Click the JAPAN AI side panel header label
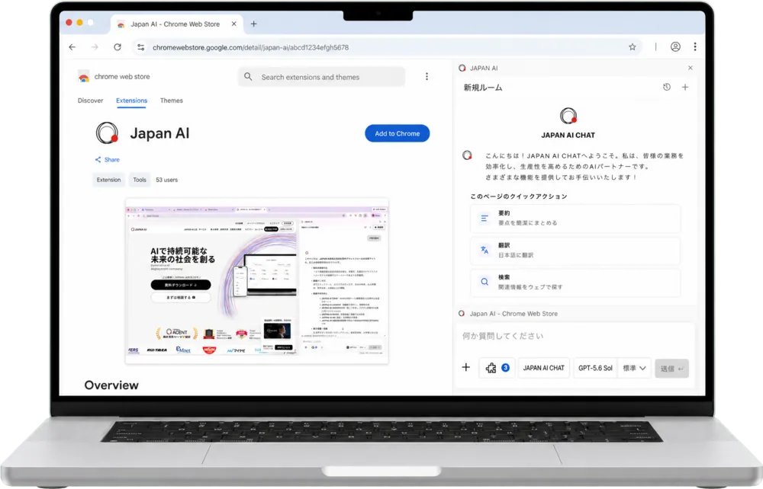This screenshot has width=763, height=489. pyautogui.click(x=484, y=68)
